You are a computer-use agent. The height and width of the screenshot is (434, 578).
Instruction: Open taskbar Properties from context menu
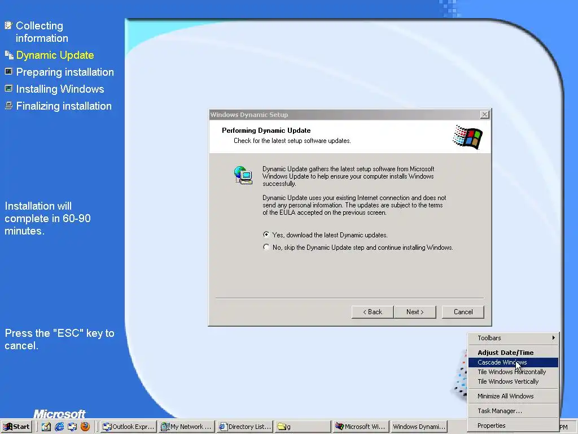(x=513, y=426)
